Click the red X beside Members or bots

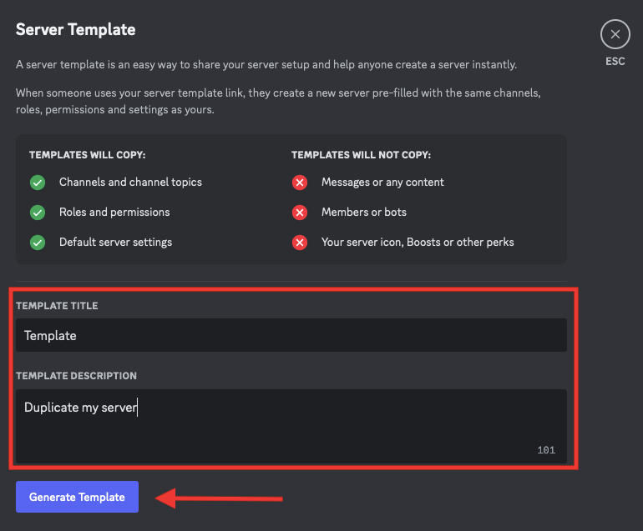click(x=300, y=213)
